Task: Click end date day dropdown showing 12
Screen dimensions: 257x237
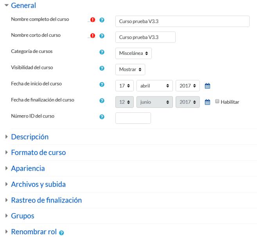Action: pos(124,102)
